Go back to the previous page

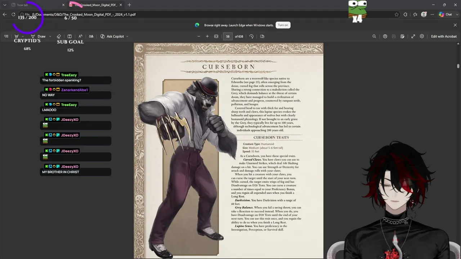pyautogui.click(x=5, y=14)
